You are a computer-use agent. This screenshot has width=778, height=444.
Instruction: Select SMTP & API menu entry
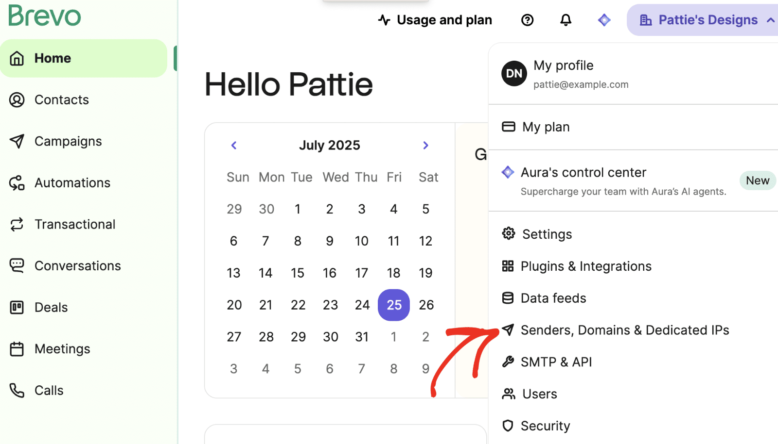coord(556,362)
